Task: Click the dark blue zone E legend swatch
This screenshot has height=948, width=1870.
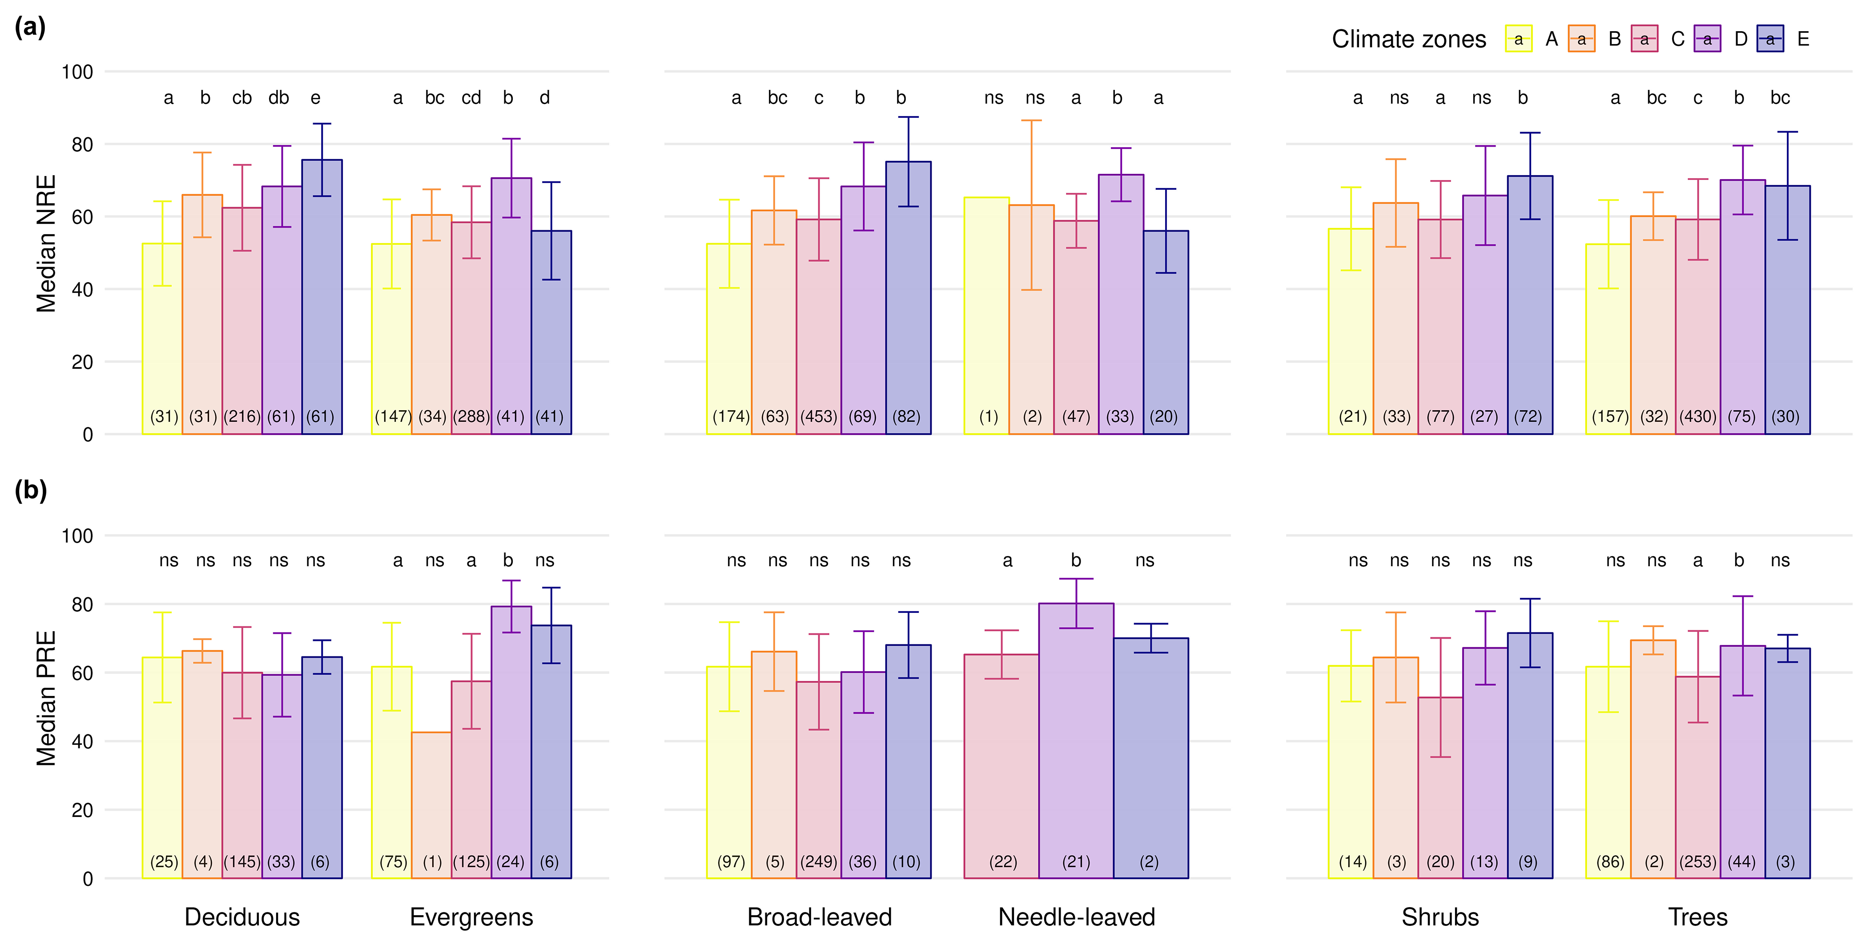Action: point(1770,39)
